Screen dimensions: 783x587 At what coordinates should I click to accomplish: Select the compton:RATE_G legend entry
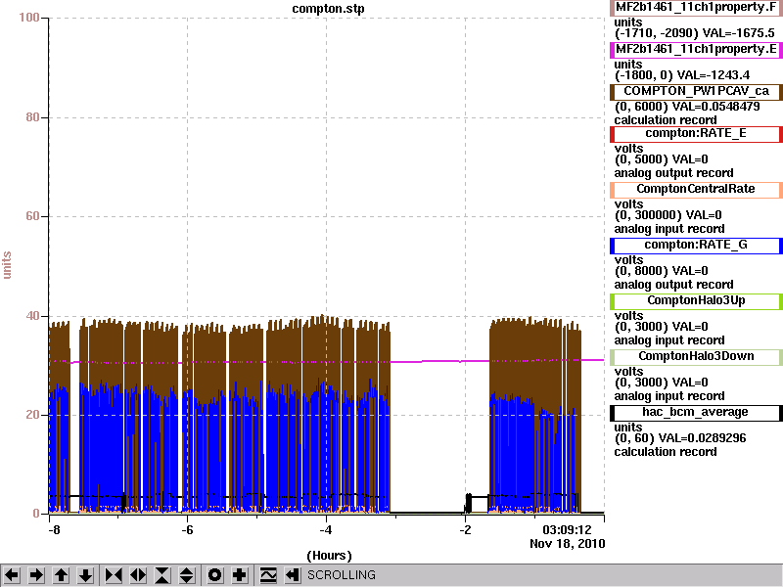pos(696,246)
